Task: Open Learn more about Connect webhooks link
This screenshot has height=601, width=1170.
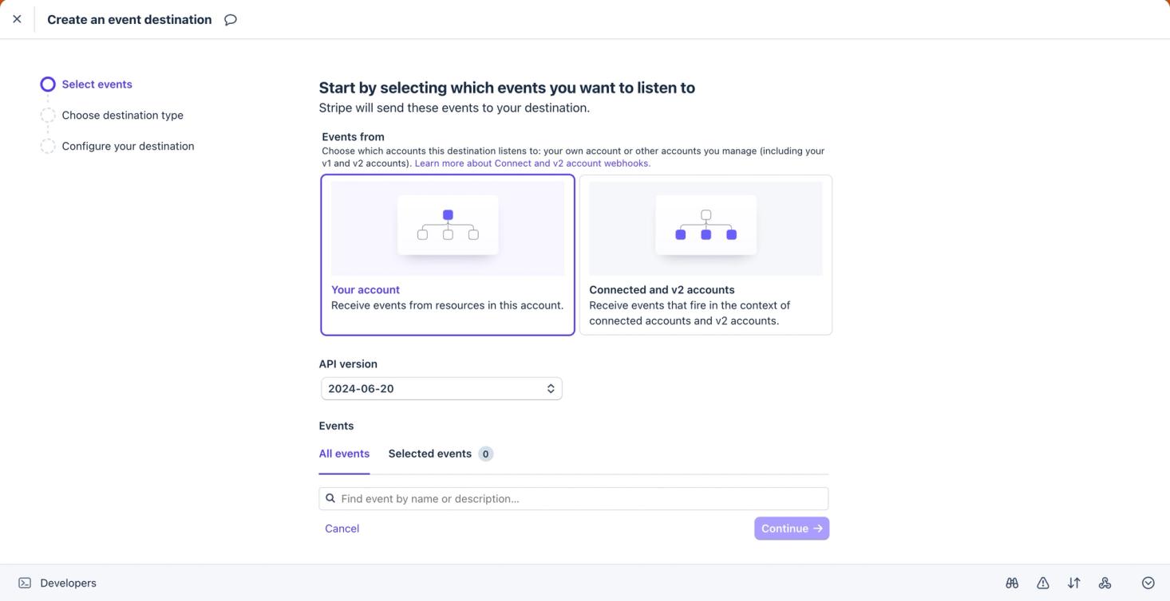Action: (x=532, y=163)
